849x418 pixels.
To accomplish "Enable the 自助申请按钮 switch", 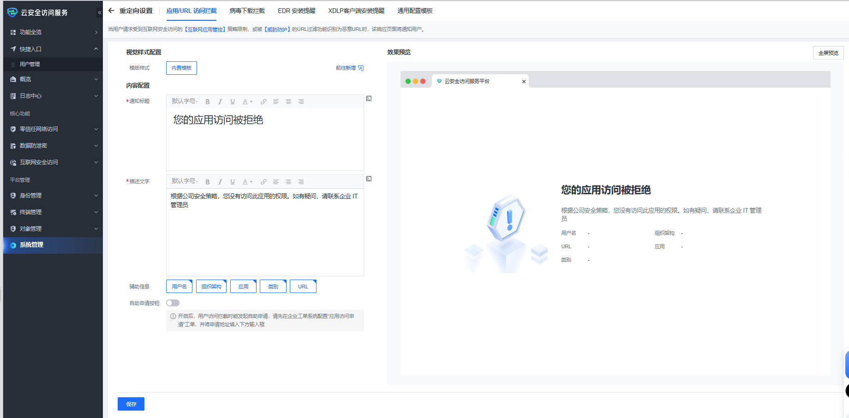I will click(173, 303).
